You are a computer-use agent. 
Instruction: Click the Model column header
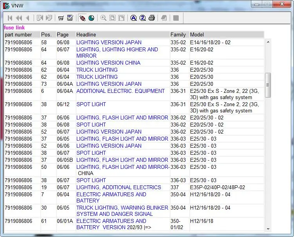point(227,35)
